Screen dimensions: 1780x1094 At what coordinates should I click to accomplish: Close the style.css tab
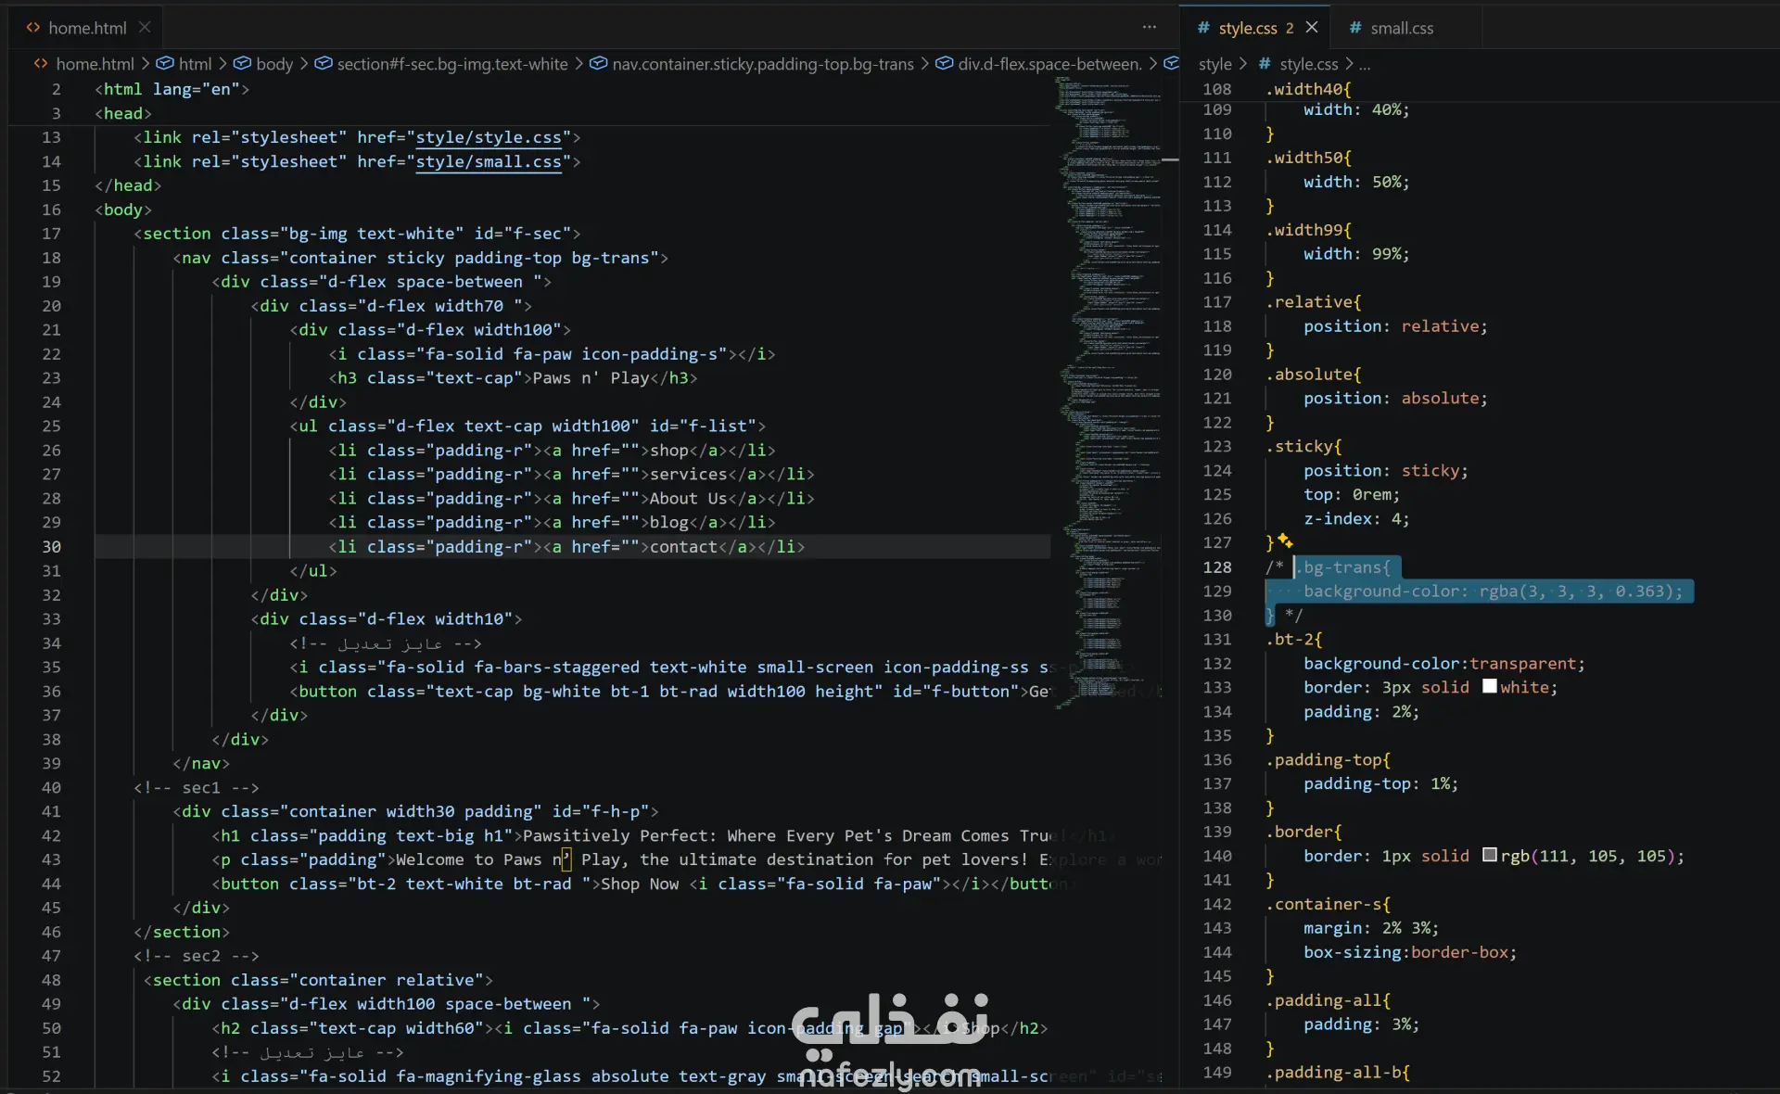1312,28
